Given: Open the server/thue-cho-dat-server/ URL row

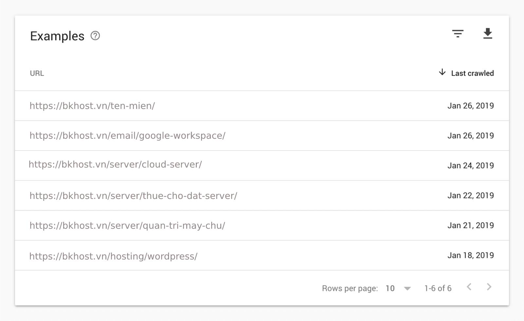Looking at the screenshot, I should coord(262,196).
